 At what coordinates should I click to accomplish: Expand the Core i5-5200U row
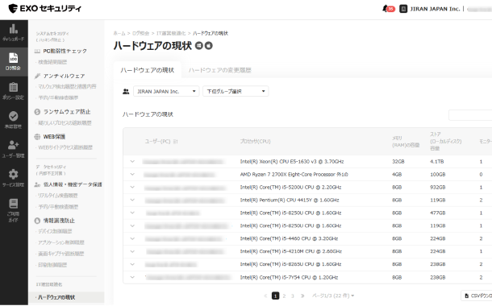[x=132, y=188]
